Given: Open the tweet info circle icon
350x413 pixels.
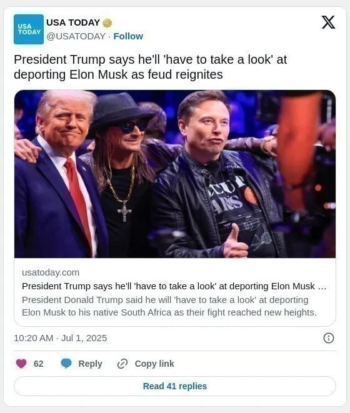Looking at the screenshot, I should pos(328,338).
